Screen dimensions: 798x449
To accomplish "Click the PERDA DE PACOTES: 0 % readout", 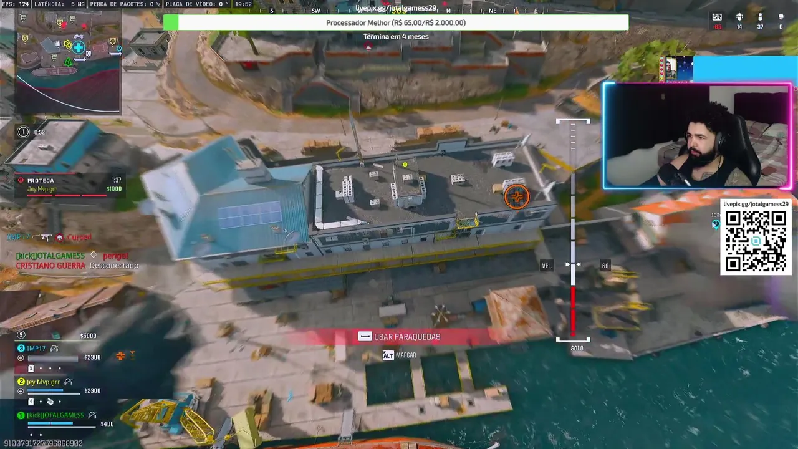I will 125,4.
